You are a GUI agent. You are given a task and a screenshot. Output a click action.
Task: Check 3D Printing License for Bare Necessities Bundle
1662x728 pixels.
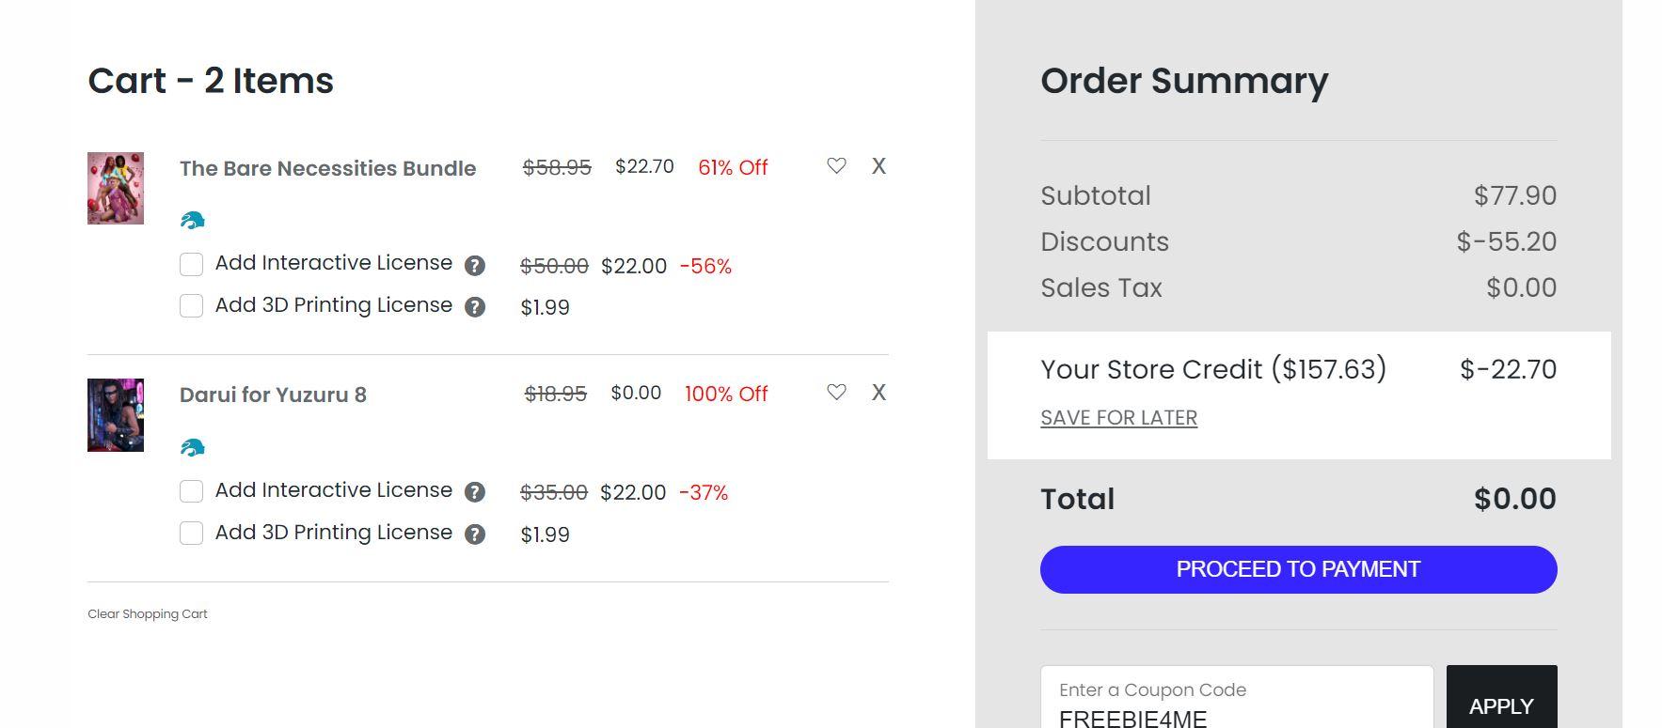(x=192, y=306)
